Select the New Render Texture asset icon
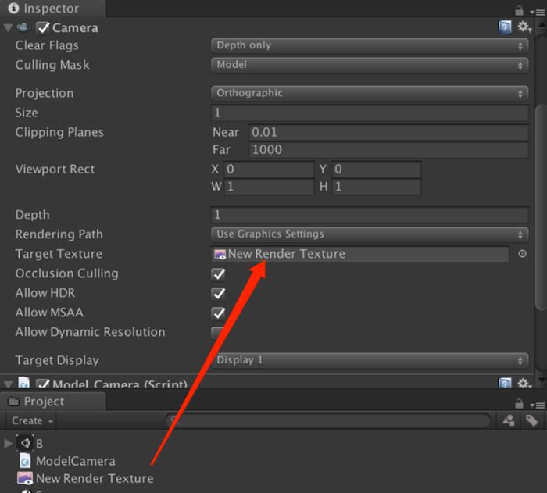This screenshot has height=493, width=547. [24, 478]
